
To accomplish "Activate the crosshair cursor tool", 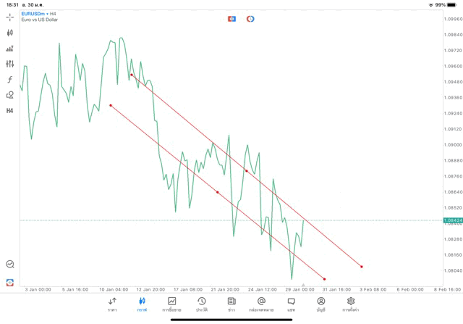I will pyautogui.click(x=9, y=17).
